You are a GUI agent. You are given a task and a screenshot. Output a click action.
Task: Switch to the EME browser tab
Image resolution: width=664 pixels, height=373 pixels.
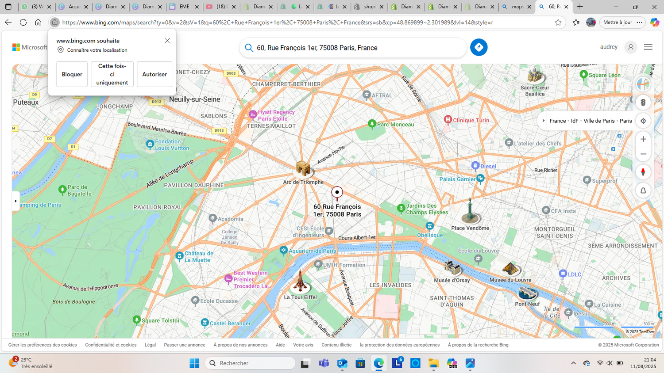[183, 7]
